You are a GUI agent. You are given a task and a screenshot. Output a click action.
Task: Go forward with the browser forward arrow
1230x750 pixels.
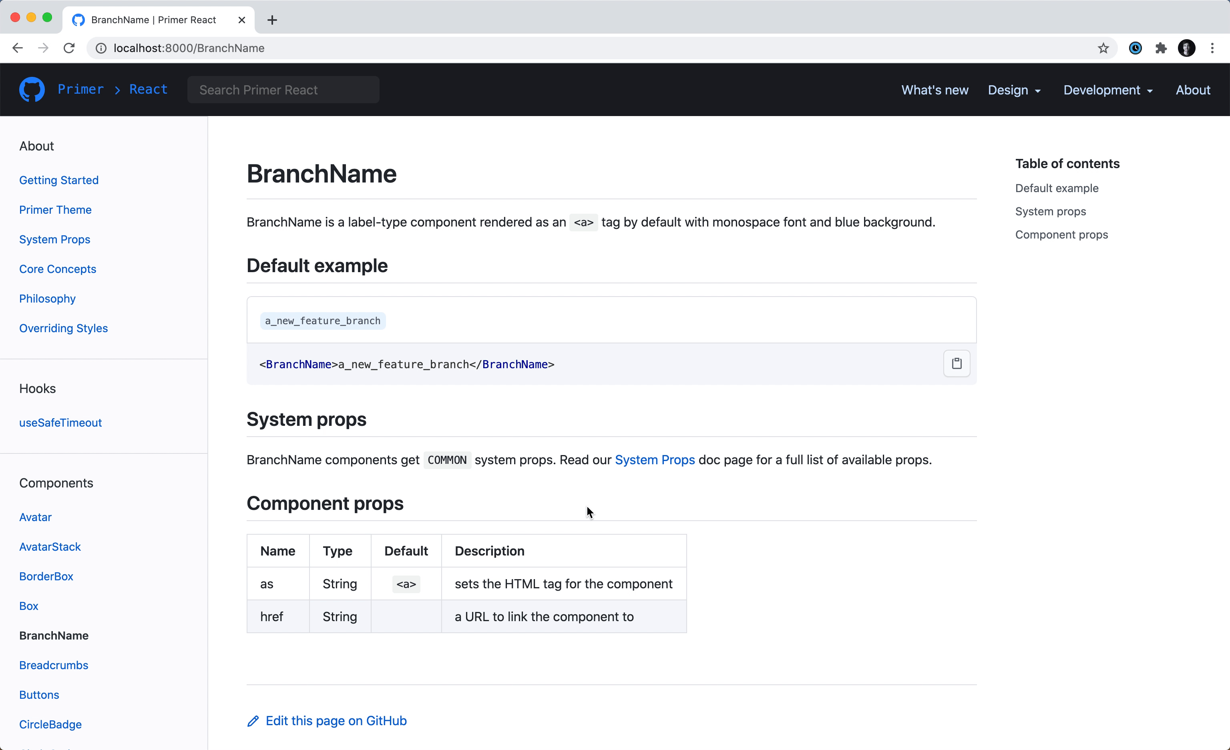pos(43,48)
